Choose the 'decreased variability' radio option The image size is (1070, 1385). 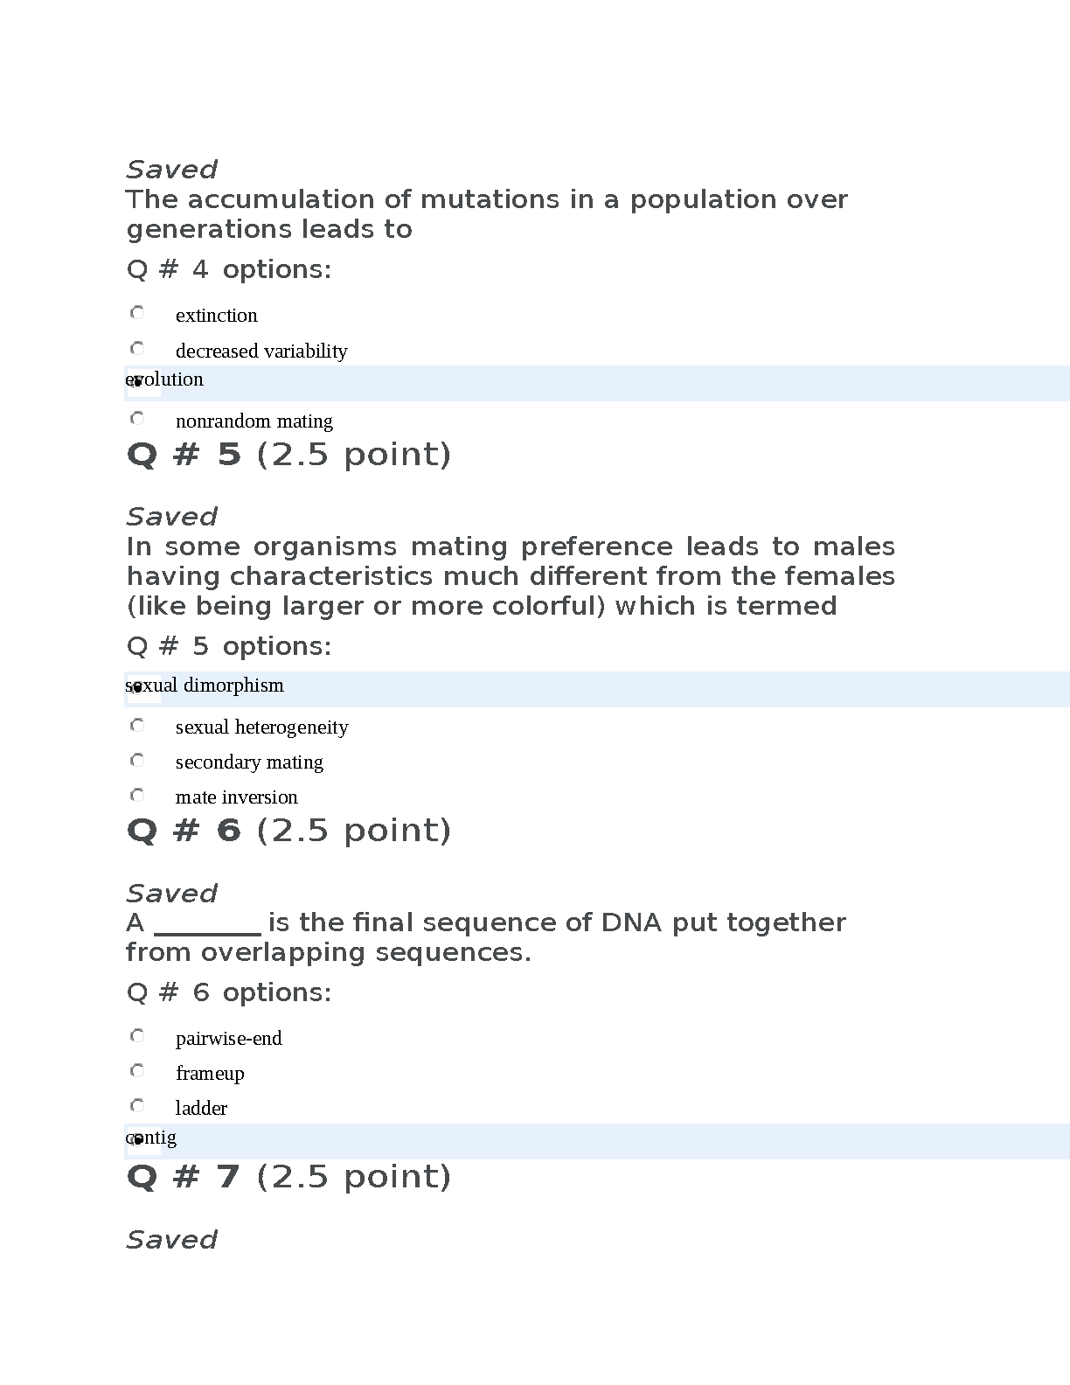pyautogui.click(x=137, y=349)
